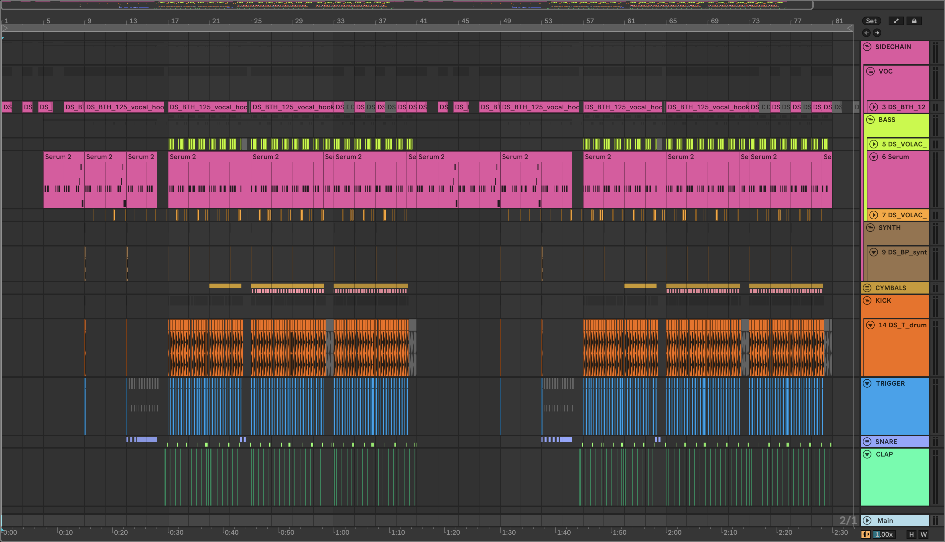Click the KICK group fold icon

tap(867, 300)
